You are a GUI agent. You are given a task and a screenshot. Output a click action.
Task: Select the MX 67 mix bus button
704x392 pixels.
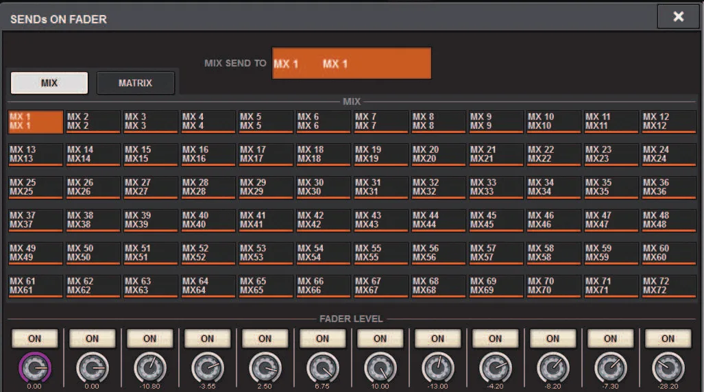point(380,286)
